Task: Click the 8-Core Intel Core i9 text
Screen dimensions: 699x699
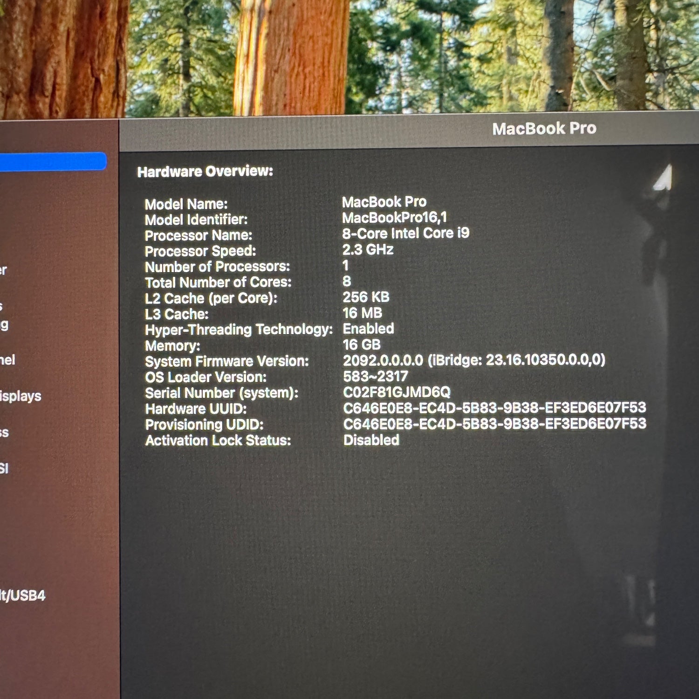Action: click(405, 233)
